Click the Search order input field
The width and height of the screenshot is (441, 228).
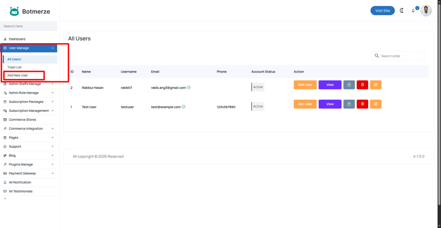coord(401,56)
